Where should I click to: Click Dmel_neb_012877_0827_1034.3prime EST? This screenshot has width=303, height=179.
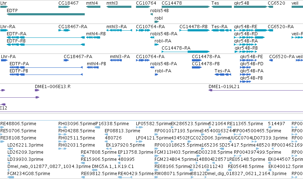point(49,167)
